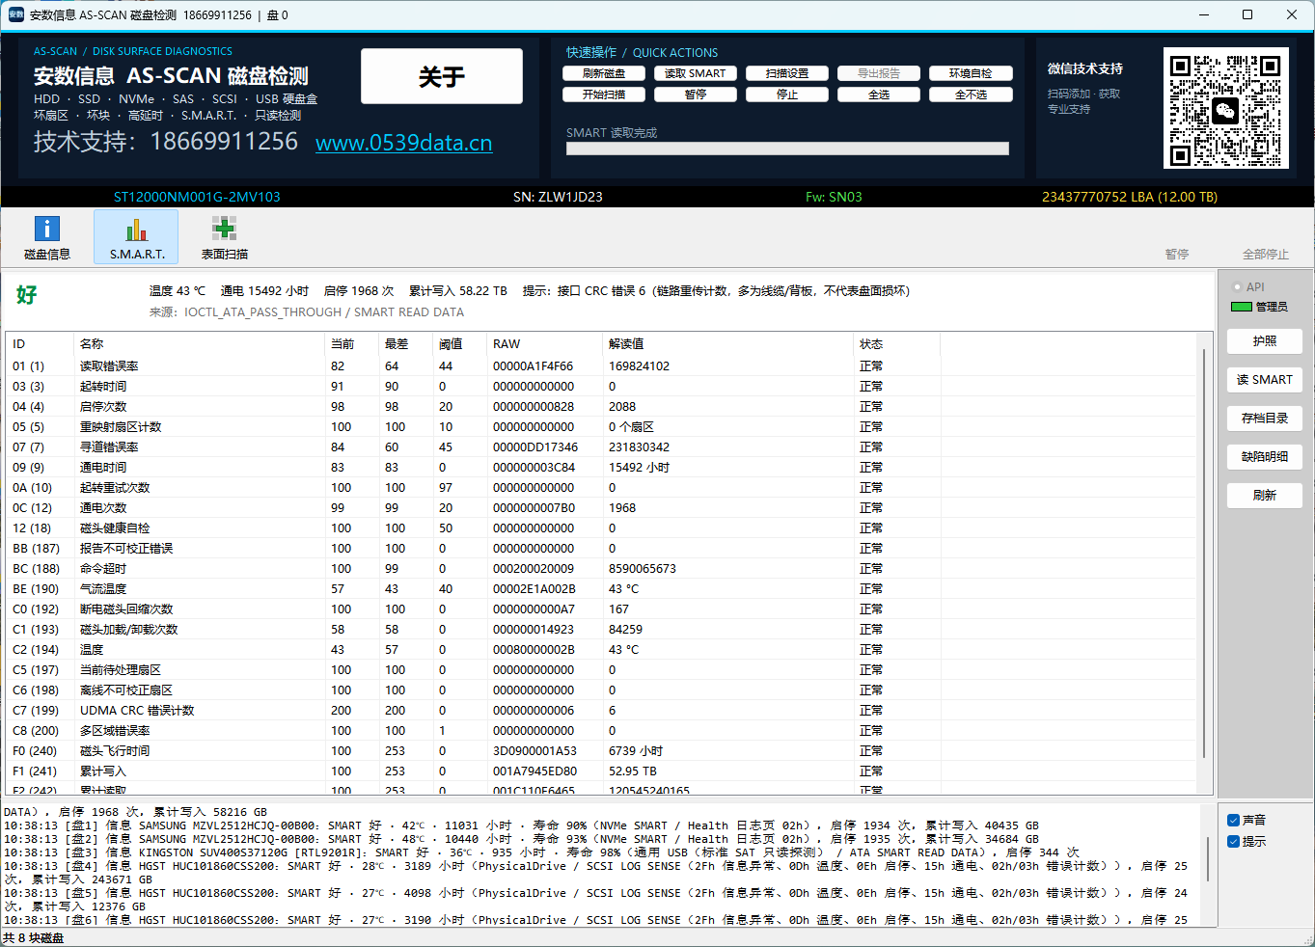Select the 磁头飞行时间 row
Viewport: 1315px width, 947px height.
point(601,751)
